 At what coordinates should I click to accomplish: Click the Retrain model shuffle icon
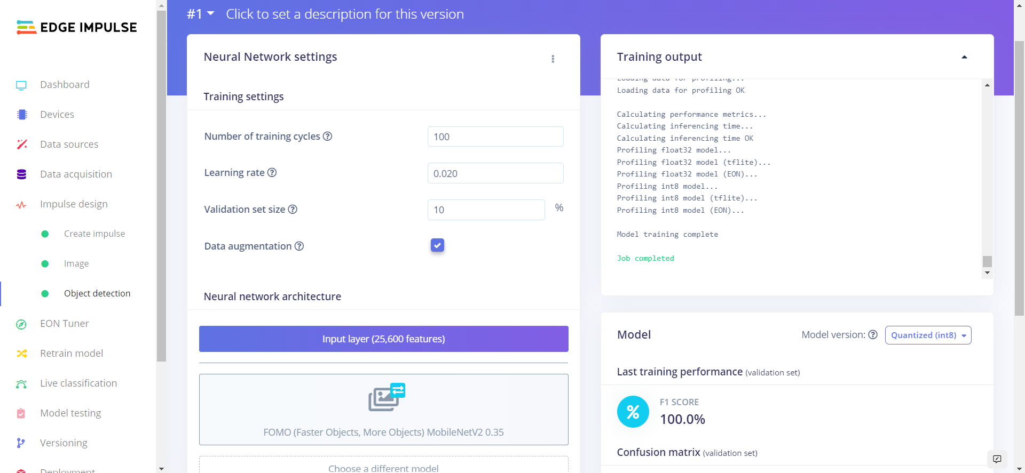pos(21,354)
